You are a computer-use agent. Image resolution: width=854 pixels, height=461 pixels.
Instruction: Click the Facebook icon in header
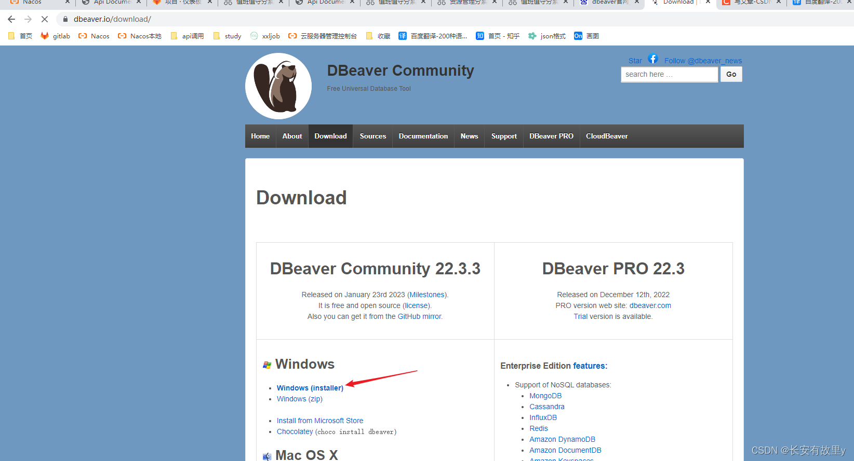pyautogui.click(x=653, y=59)
